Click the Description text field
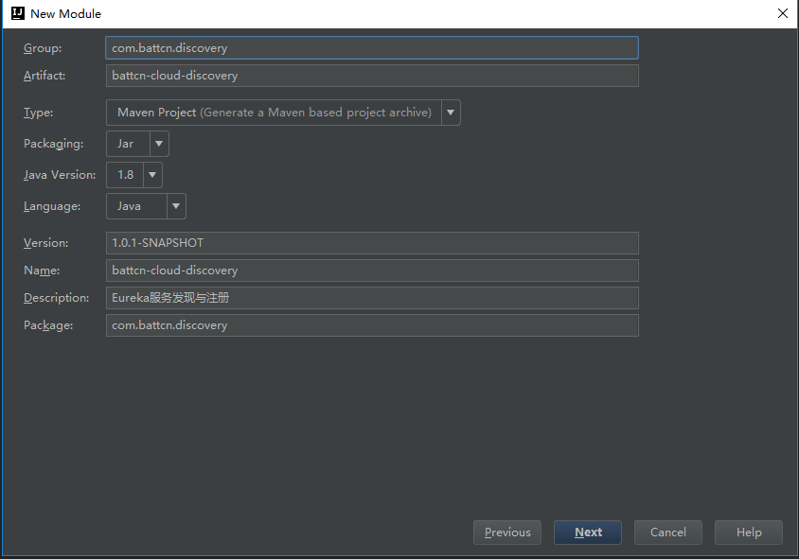The width and height of the screenshot is (799, 559). (x=372, y=298)
